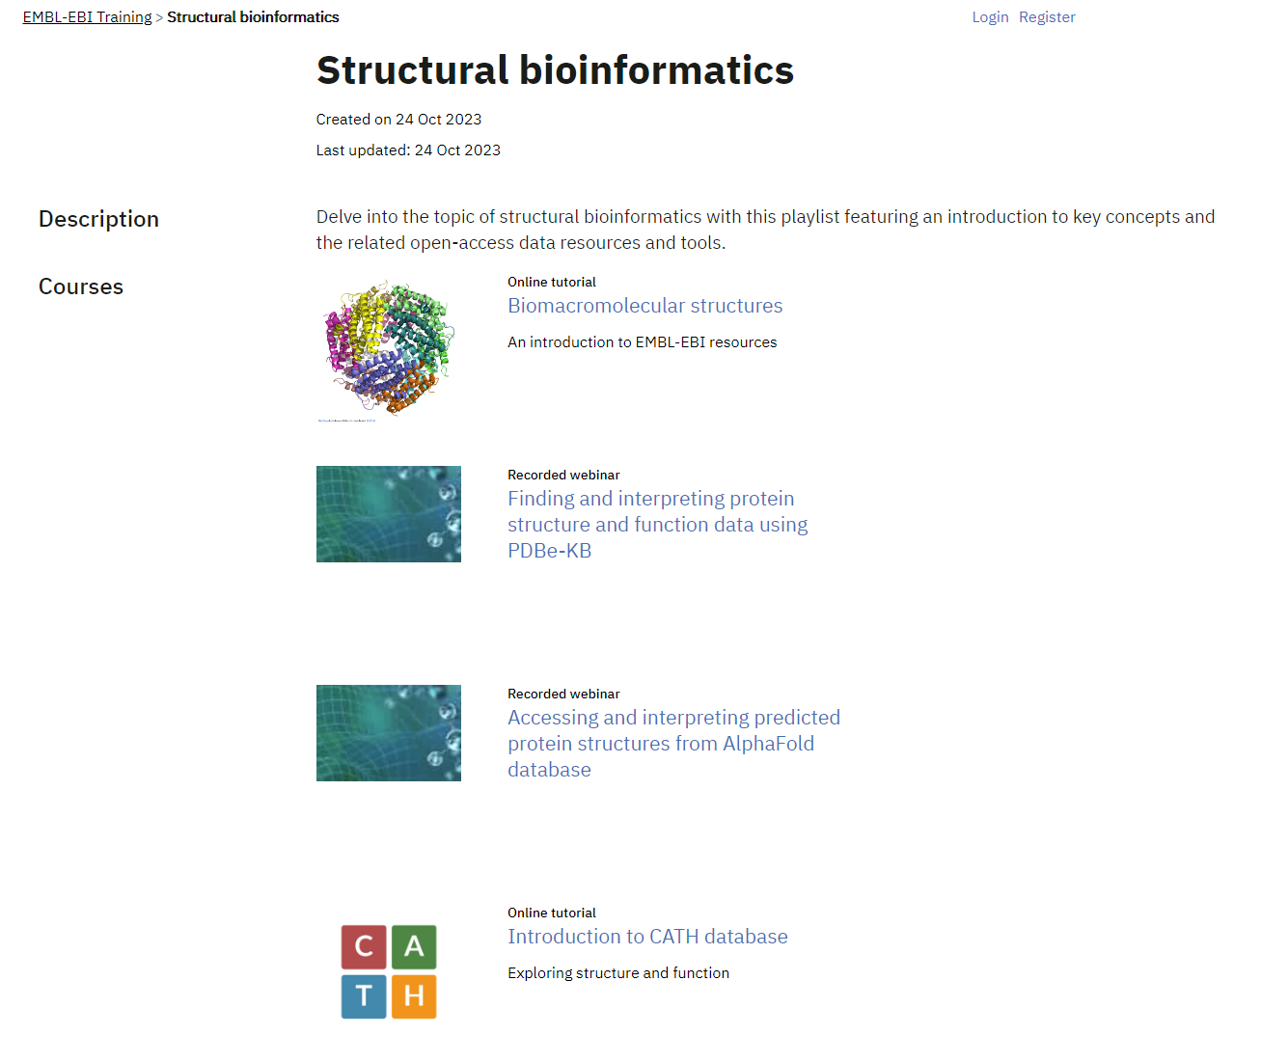The height and width of the screenshot is (1063, 1261).
Task: Click the Login link
Action: (x=990, y=17)
